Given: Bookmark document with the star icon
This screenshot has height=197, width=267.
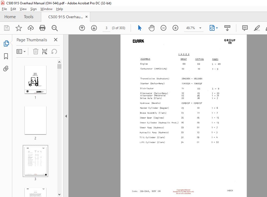Looking at the screenshot, I should coord(18,28).
